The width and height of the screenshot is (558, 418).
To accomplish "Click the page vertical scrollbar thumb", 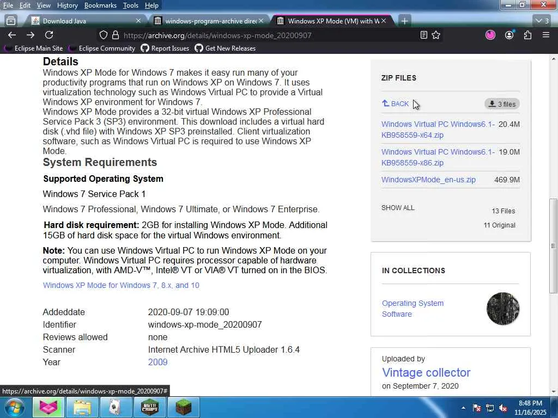I will click(x=553, y=245).
